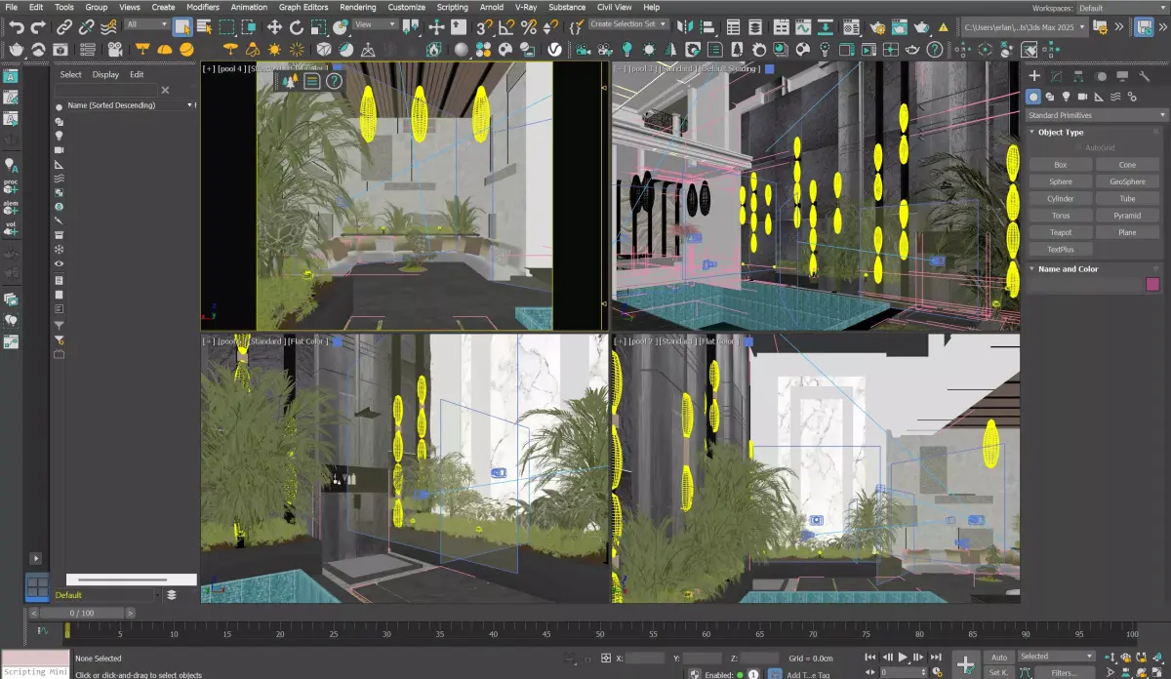Image resolution: width=1171 pixels, height=679 pixels.
Task: Open the Modifiers menu
Action: click(x=202, y=7)
